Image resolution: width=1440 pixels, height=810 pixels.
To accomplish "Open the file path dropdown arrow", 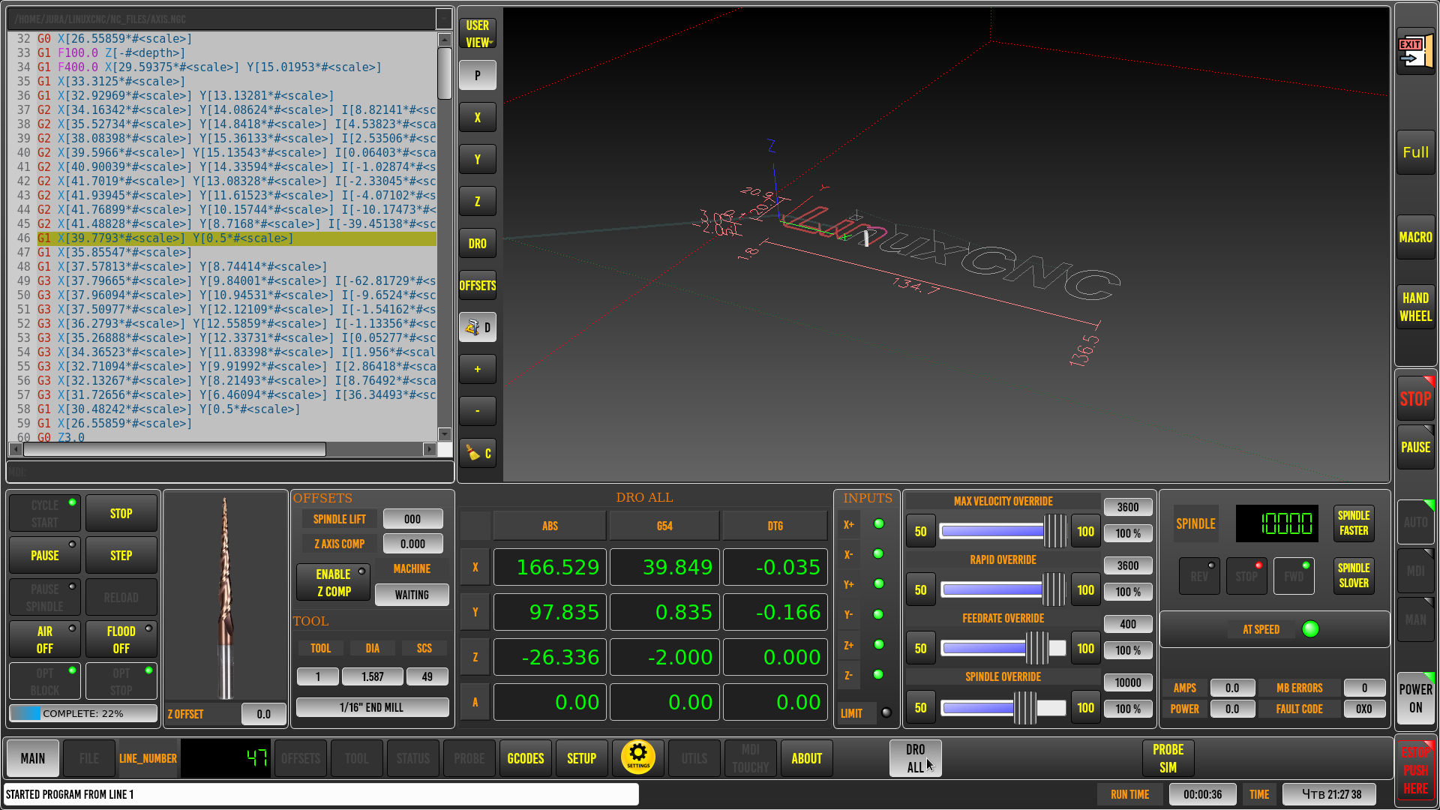I will click(x=444, y=19).
